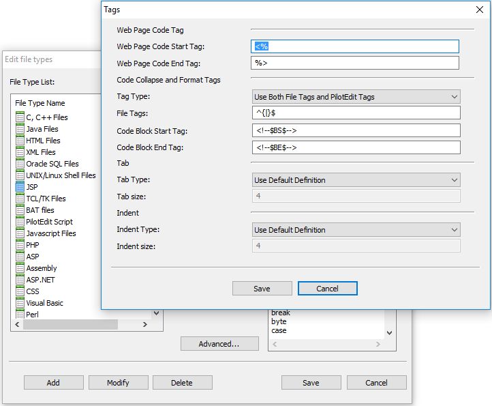492x406 pixels.
Task: Select keyword 'break' in keyword list
Action: click(281, 313)
